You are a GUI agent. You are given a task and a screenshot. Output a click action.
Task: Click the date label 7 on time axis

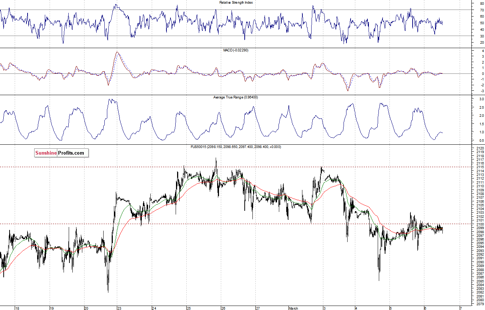click(x=460, y=308)
